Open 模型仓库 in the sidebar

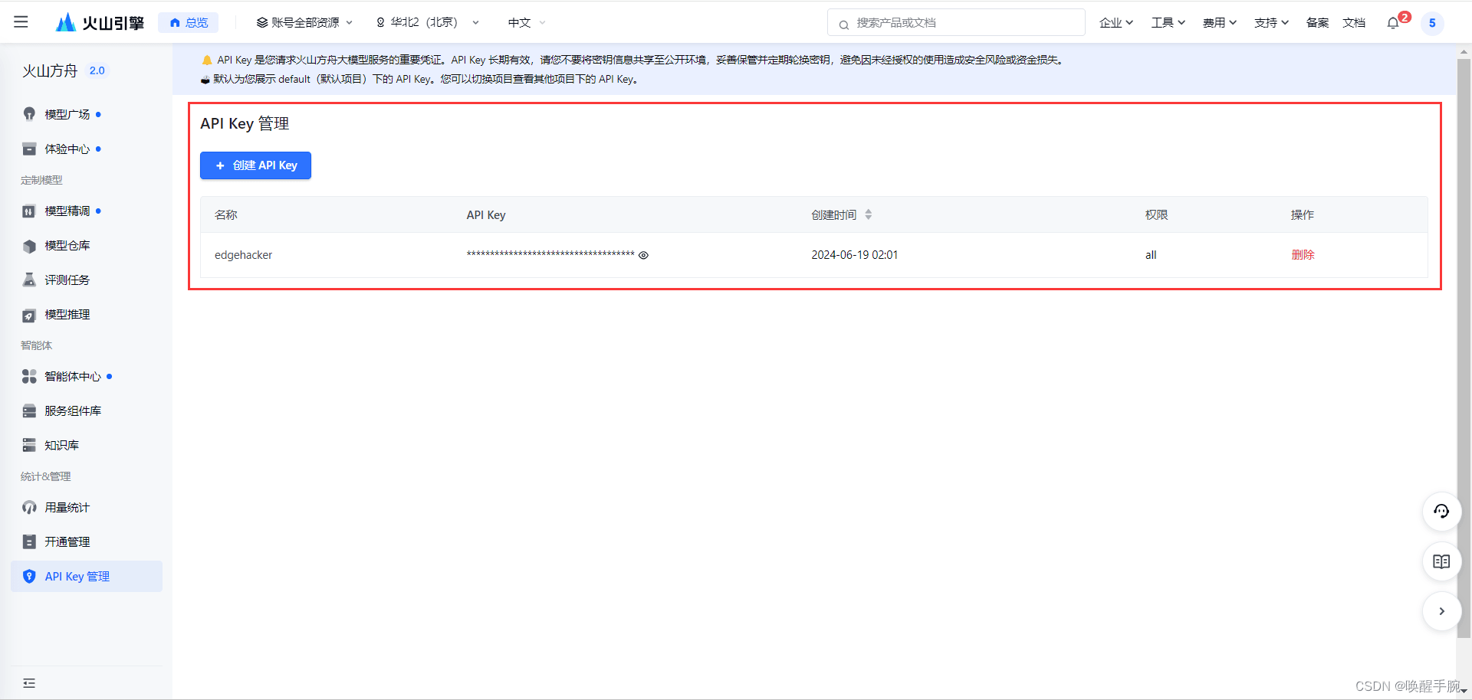click(67, 245)
